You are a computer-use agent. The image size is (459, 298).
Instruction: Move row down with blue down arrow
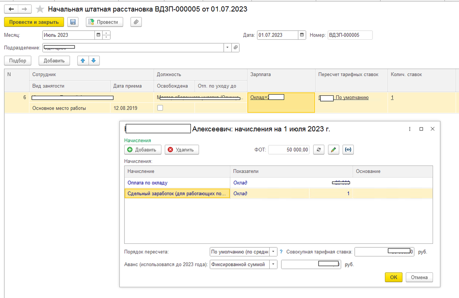click(x=94, y=61)
